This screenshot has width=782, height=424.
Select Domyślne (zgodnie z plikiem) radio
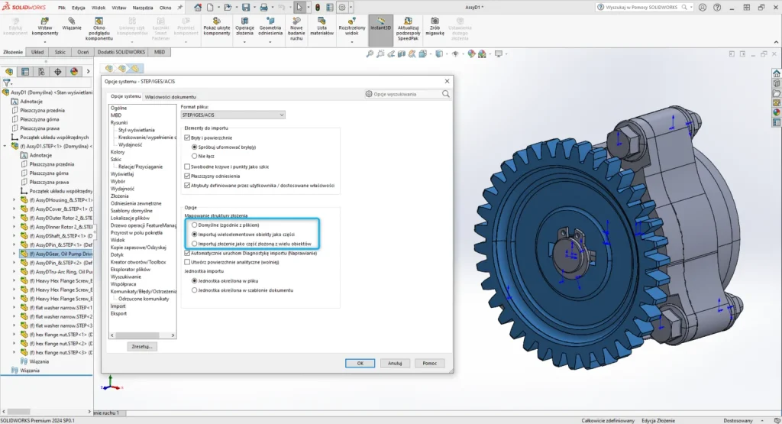click(x=195, y=225)
